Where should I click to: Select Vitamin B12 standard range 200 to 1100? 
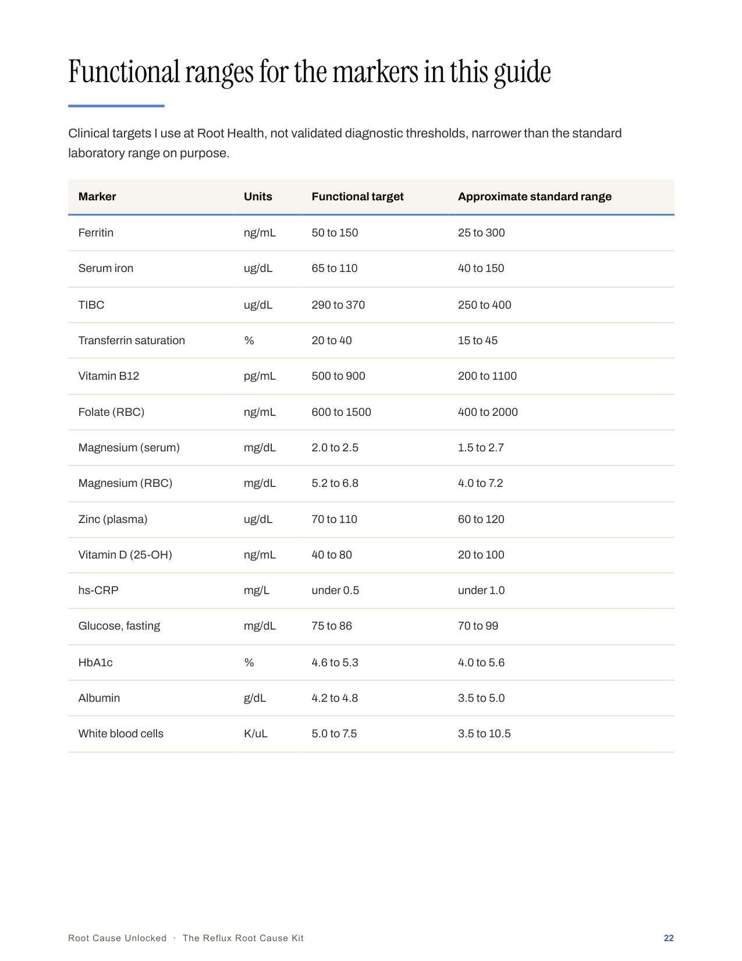[487, 376]
